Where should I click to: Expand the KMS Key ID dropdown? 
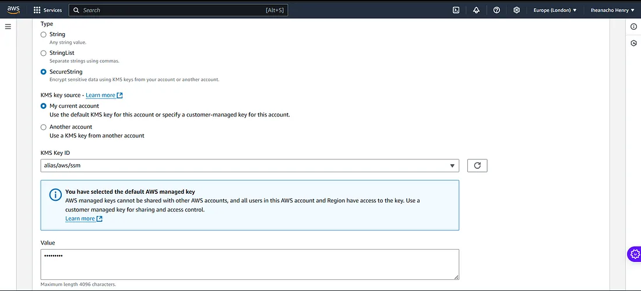[250, 166]
